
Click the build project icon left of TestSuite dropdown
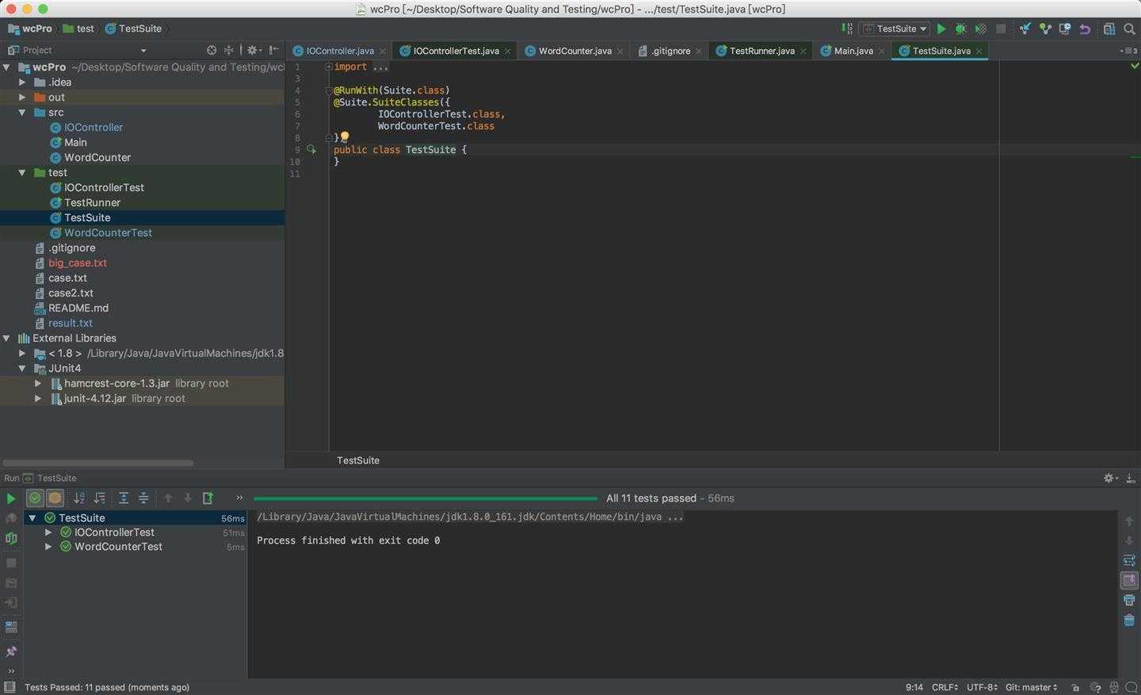coord(847,29)
